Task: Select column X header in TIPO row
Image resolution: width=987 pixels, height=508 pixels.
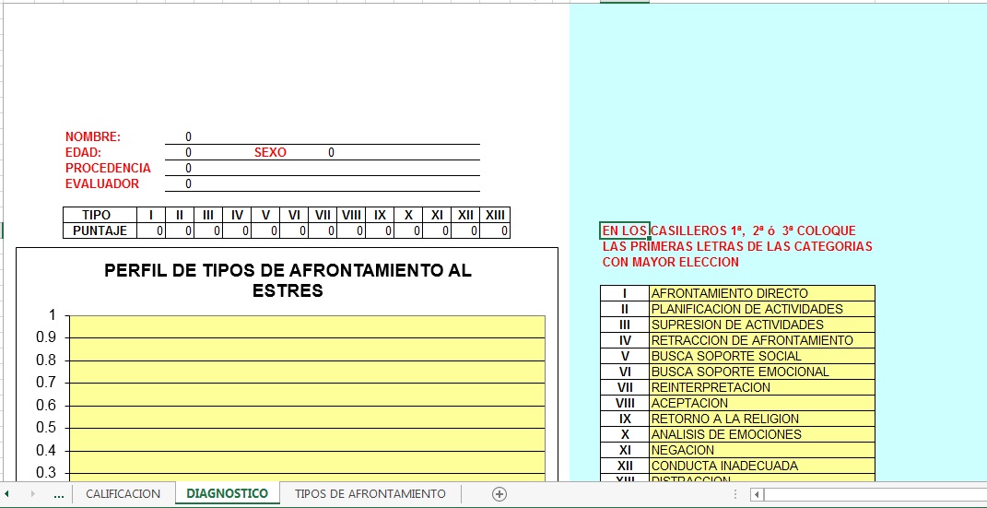Action: tap(408, 216)
